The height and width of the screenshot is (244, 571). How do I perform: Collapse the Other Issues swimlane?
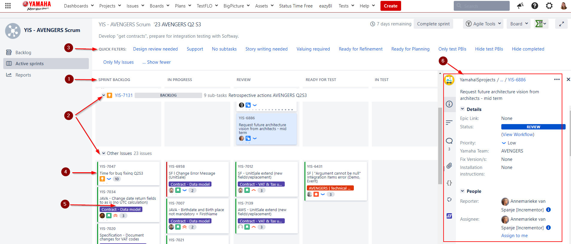[103, 153]
